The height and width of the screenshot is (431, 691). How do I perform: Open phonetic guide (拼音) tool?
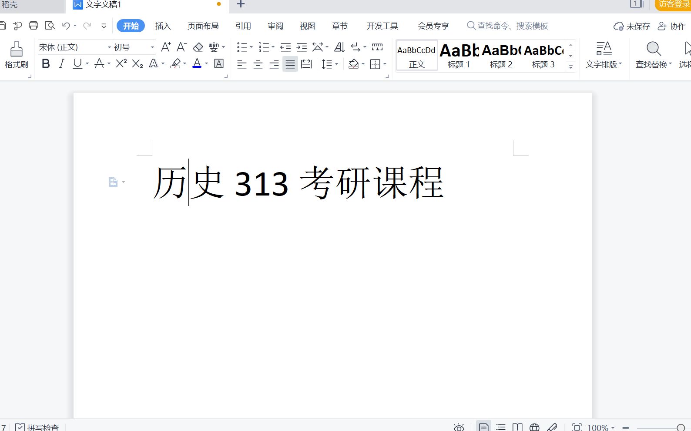[x=214, y=47]
